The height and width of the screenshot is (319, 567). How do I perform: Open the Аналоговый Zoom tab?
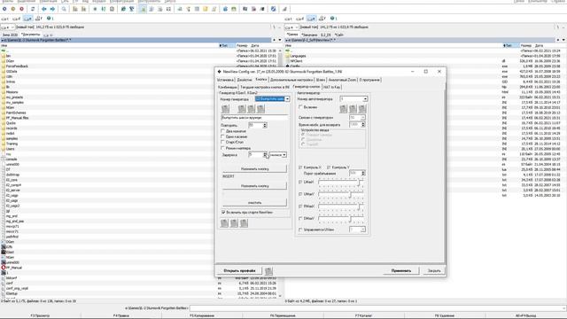[x=342, y=80]
